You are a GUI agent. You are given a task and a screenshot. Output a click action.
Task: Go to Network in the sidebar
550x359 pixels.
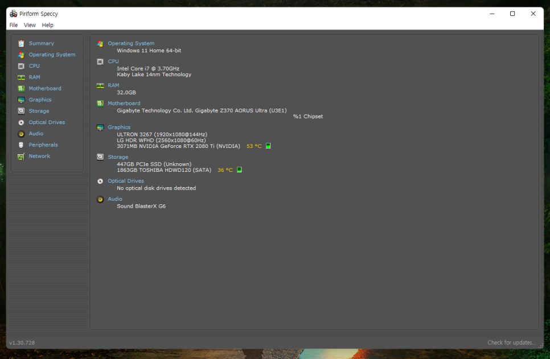[39, 156]
